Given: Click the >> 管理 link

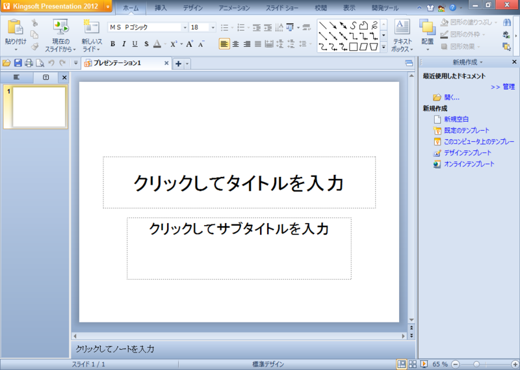Looking at the screenshot, I should click(x=502, y=86).
